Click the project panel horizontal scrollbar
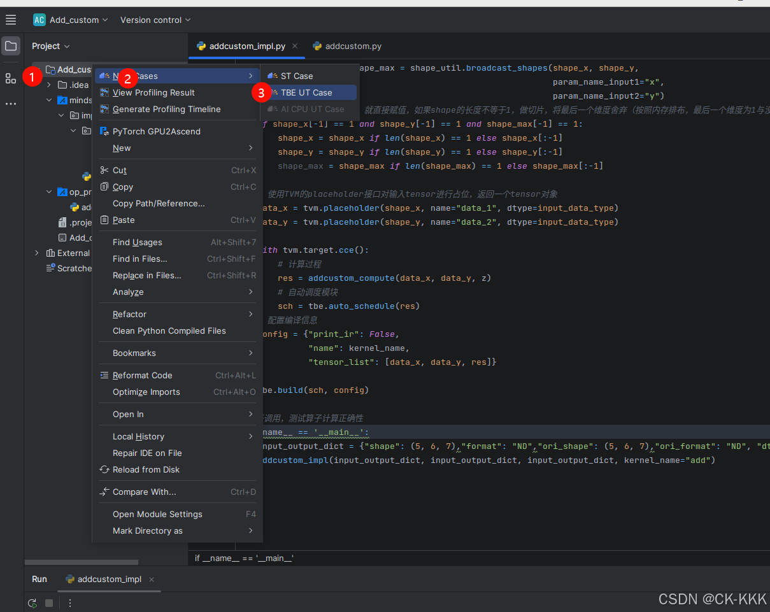The width and height of the screenshot is (770, 612). pyautogui.click(x=81, y=562)
